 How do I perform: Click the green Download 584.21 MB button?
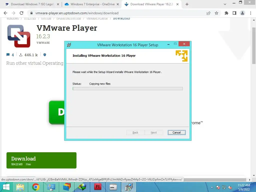pos(41,160)
